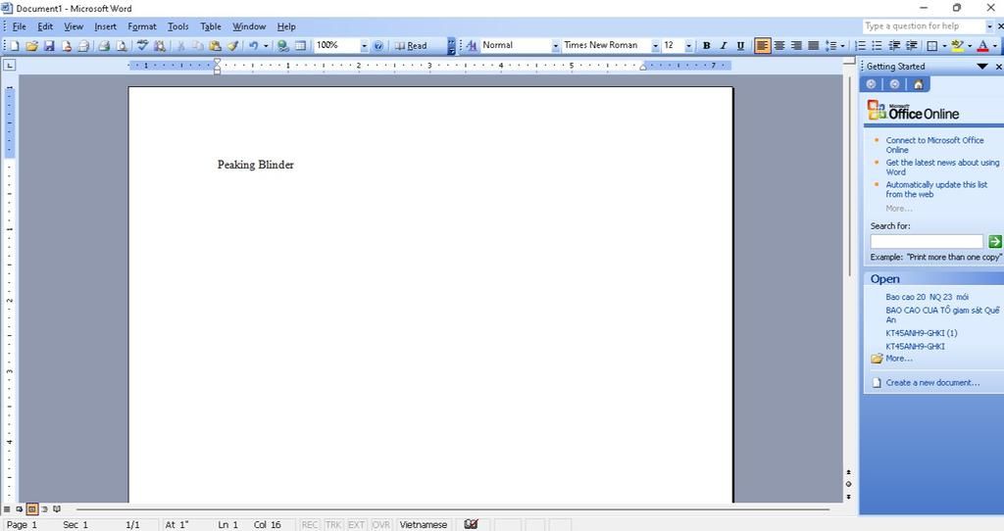The width and height of the screenshot is (1004, 531).
Task: Click the Line Spacing icon
Action: coord(830,45)
